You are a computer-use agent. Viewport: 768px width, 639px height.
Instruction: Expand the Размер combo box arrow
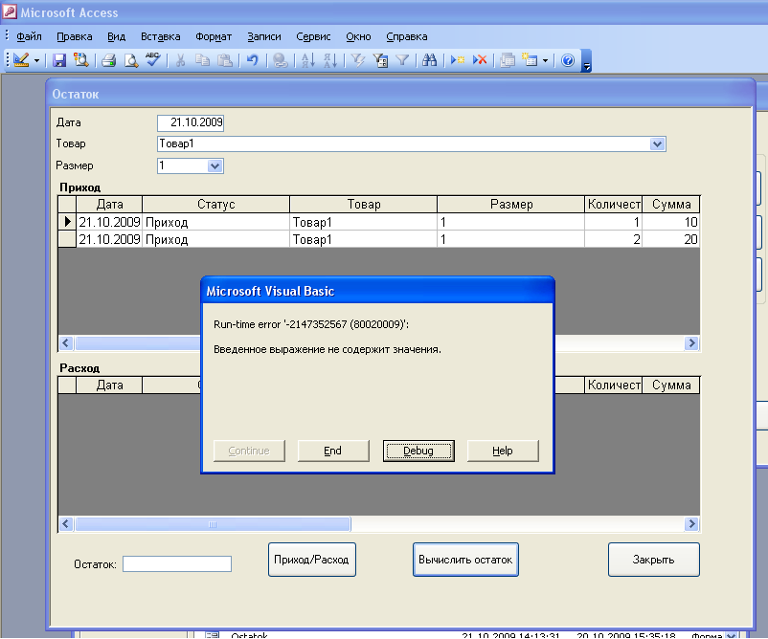[x=215, y=165]
